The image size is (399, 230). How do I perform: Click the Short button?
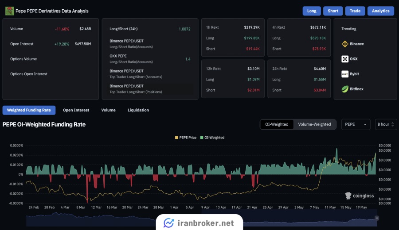(x=333, y=11)
